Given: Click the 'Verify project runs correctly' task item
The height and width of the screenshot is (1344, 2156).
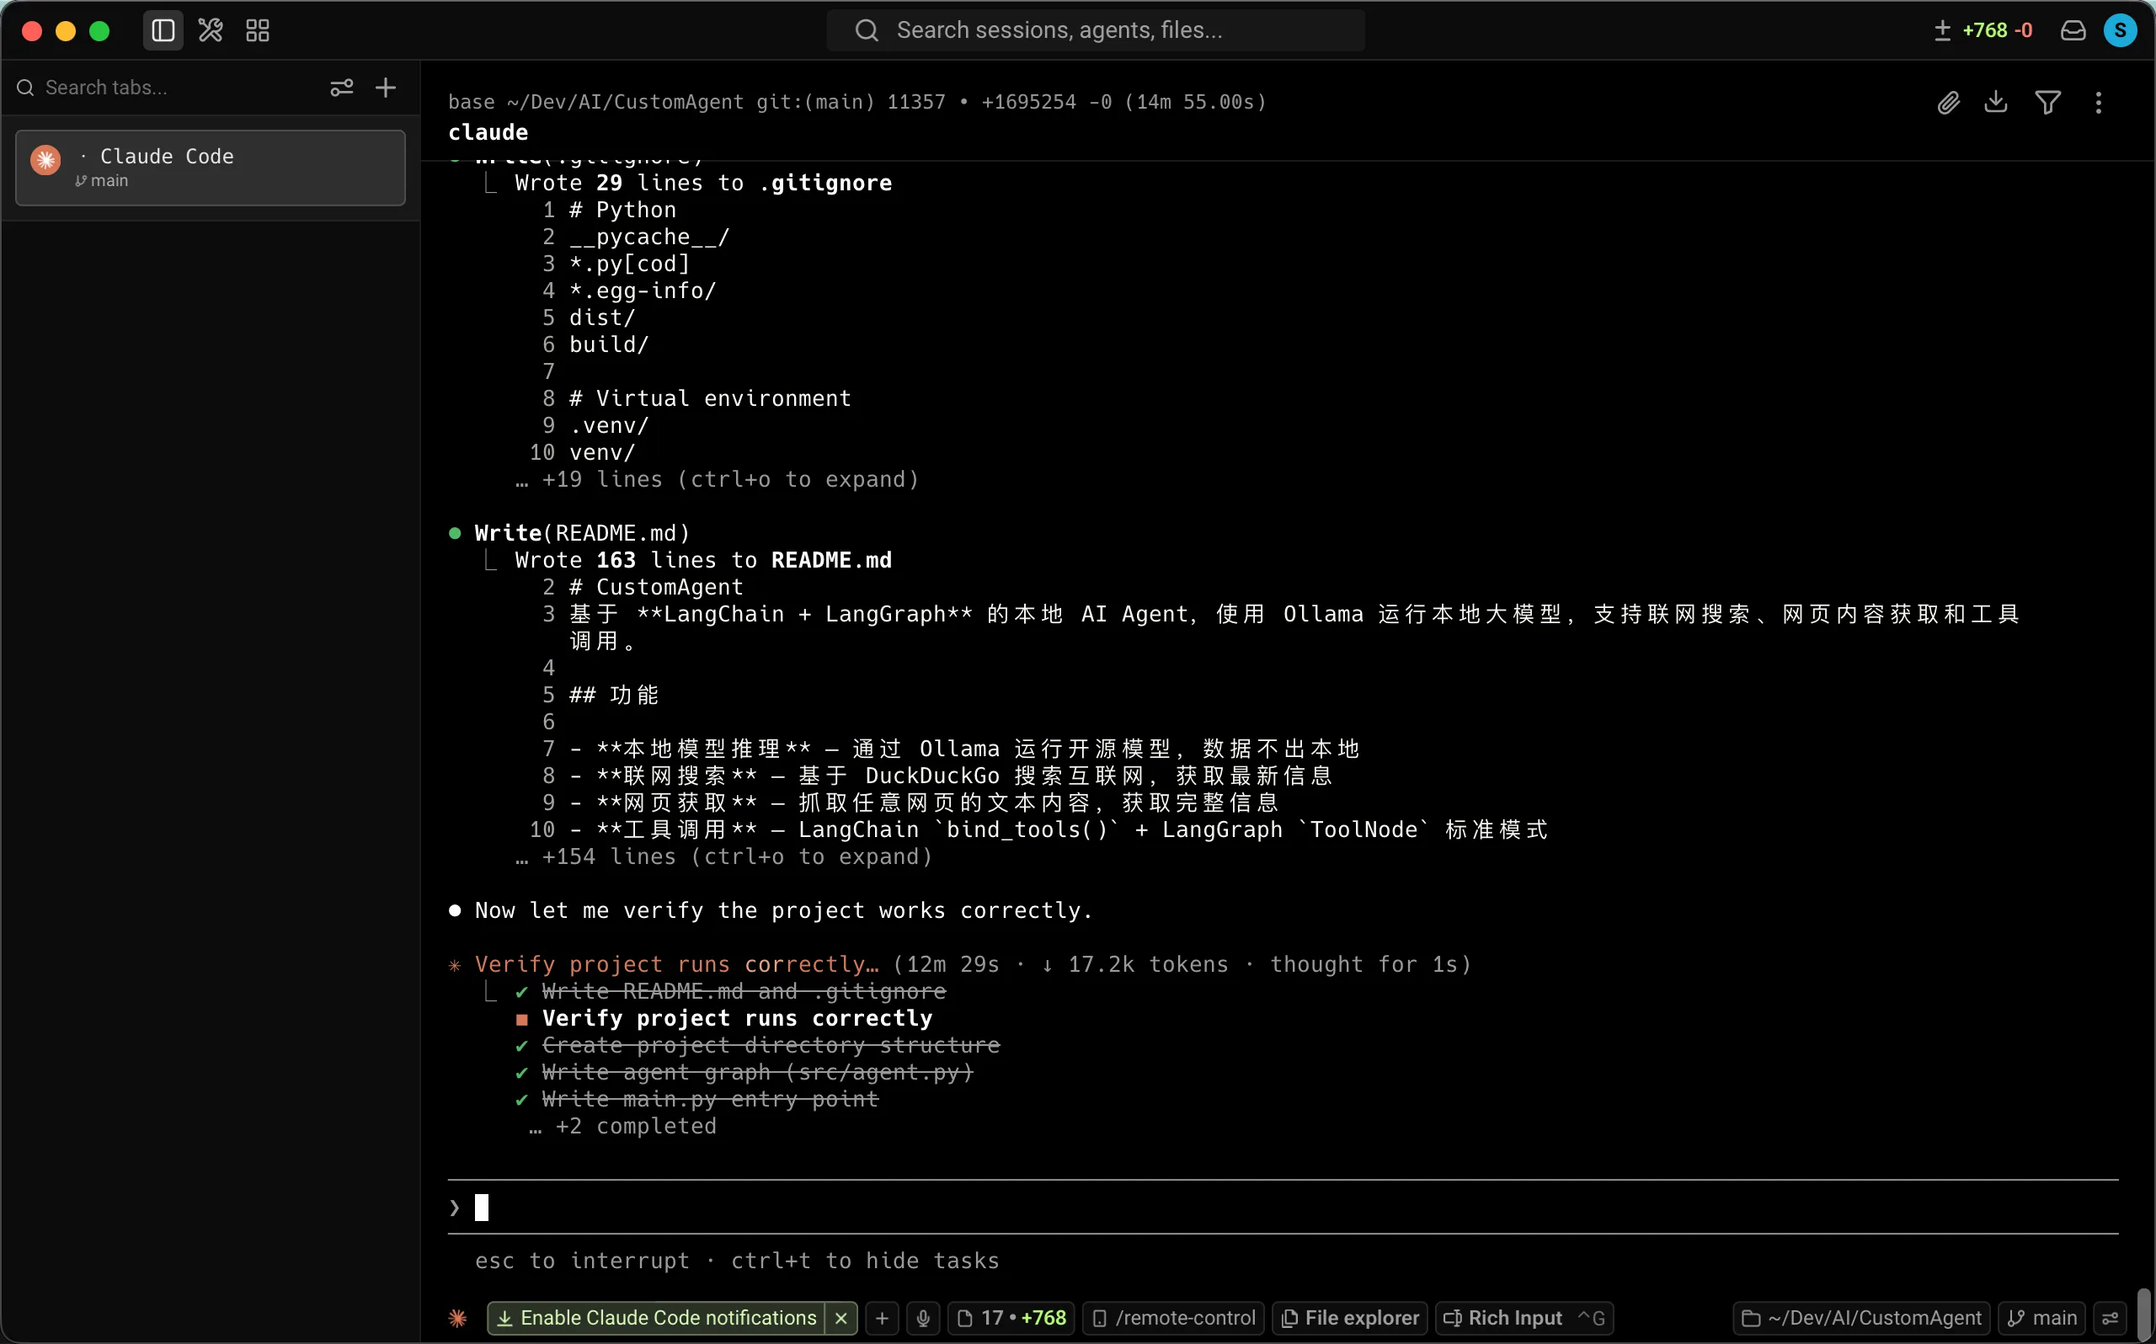Looking at the screenshot, I should click(738, 1018).
